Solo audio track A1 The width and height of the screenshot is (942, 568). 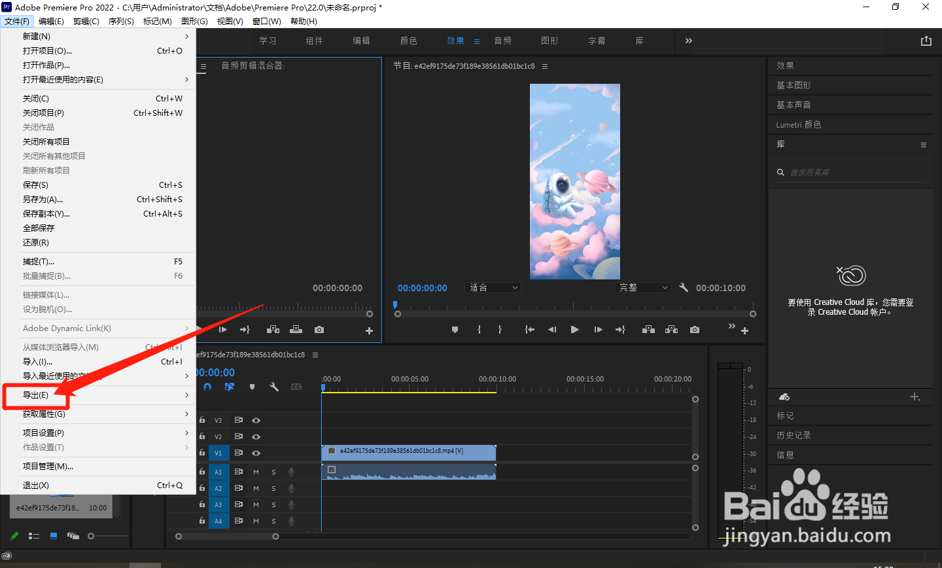click(x=273, y=472)
